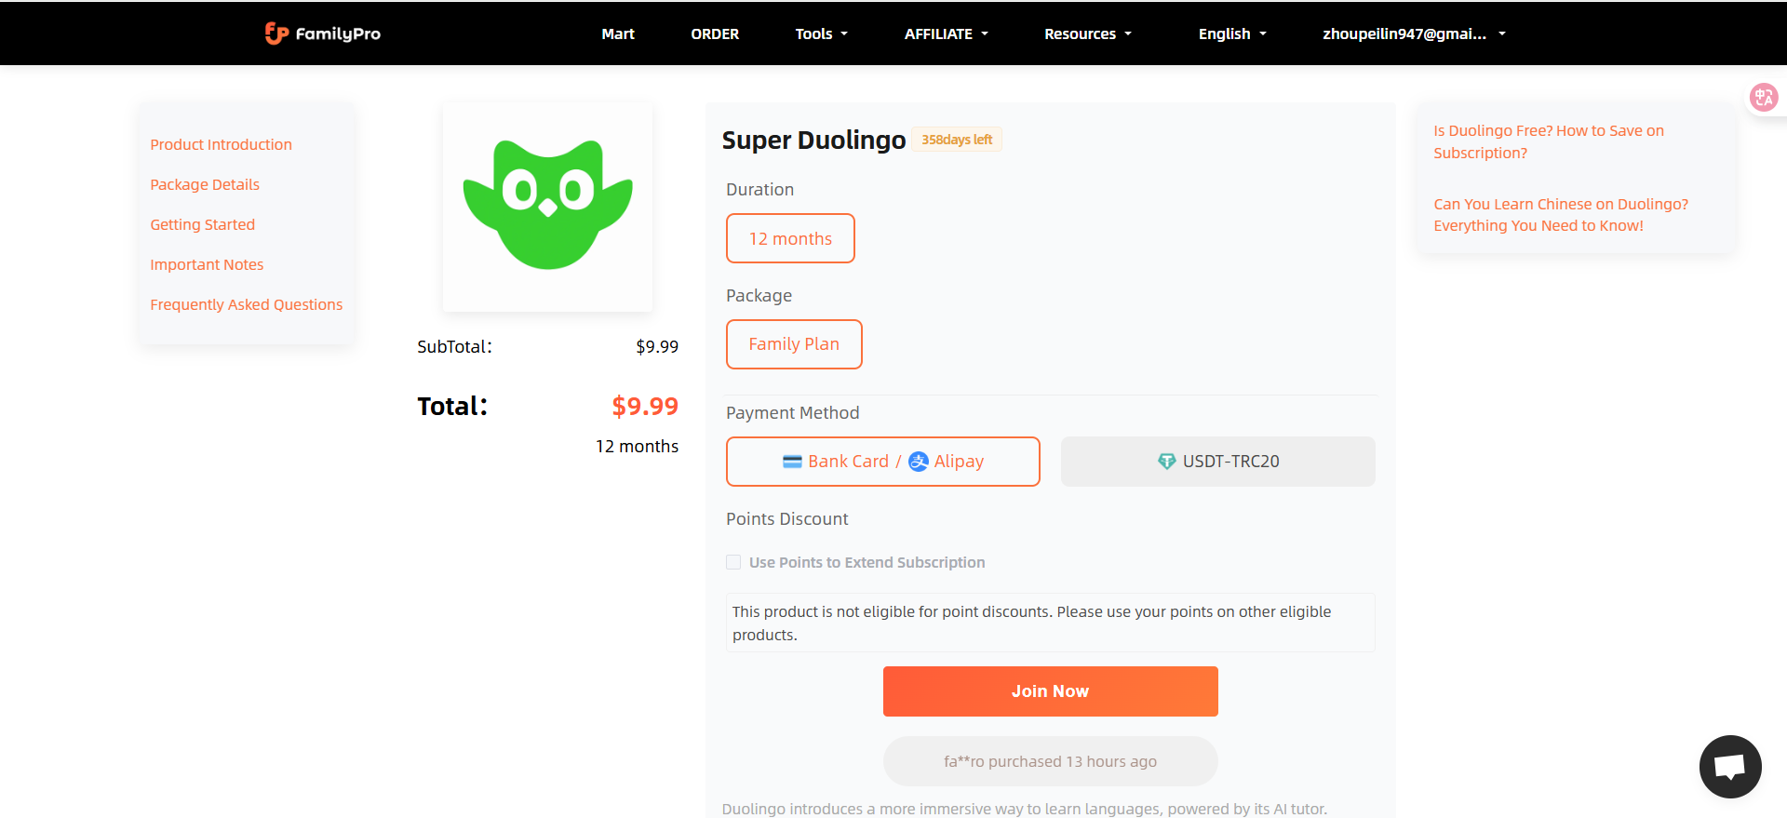Open the Tools dropdown menu
The width and height of the screenshot is (1787, 818).
tap(820, 34)
